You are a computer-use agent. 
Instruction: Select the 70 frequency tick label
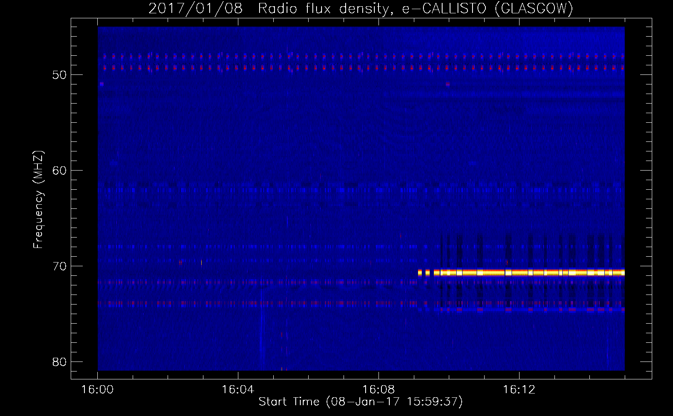pos(60,266)
